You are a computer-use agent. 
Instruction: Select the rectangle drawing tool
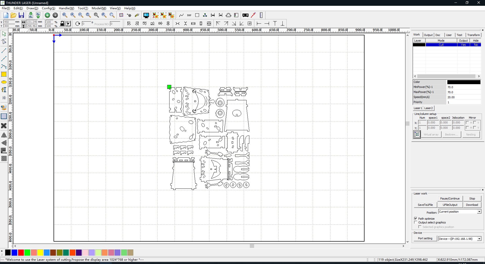click(4, 74)
